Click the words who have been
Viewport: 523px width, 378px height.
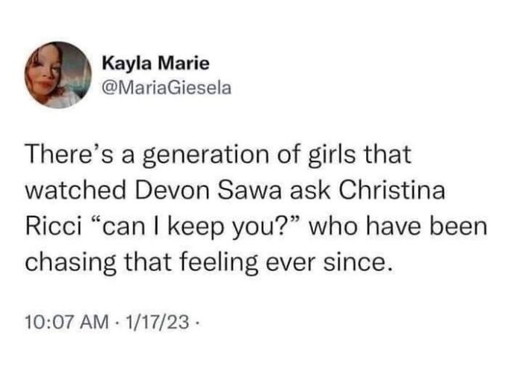(398, 227)
